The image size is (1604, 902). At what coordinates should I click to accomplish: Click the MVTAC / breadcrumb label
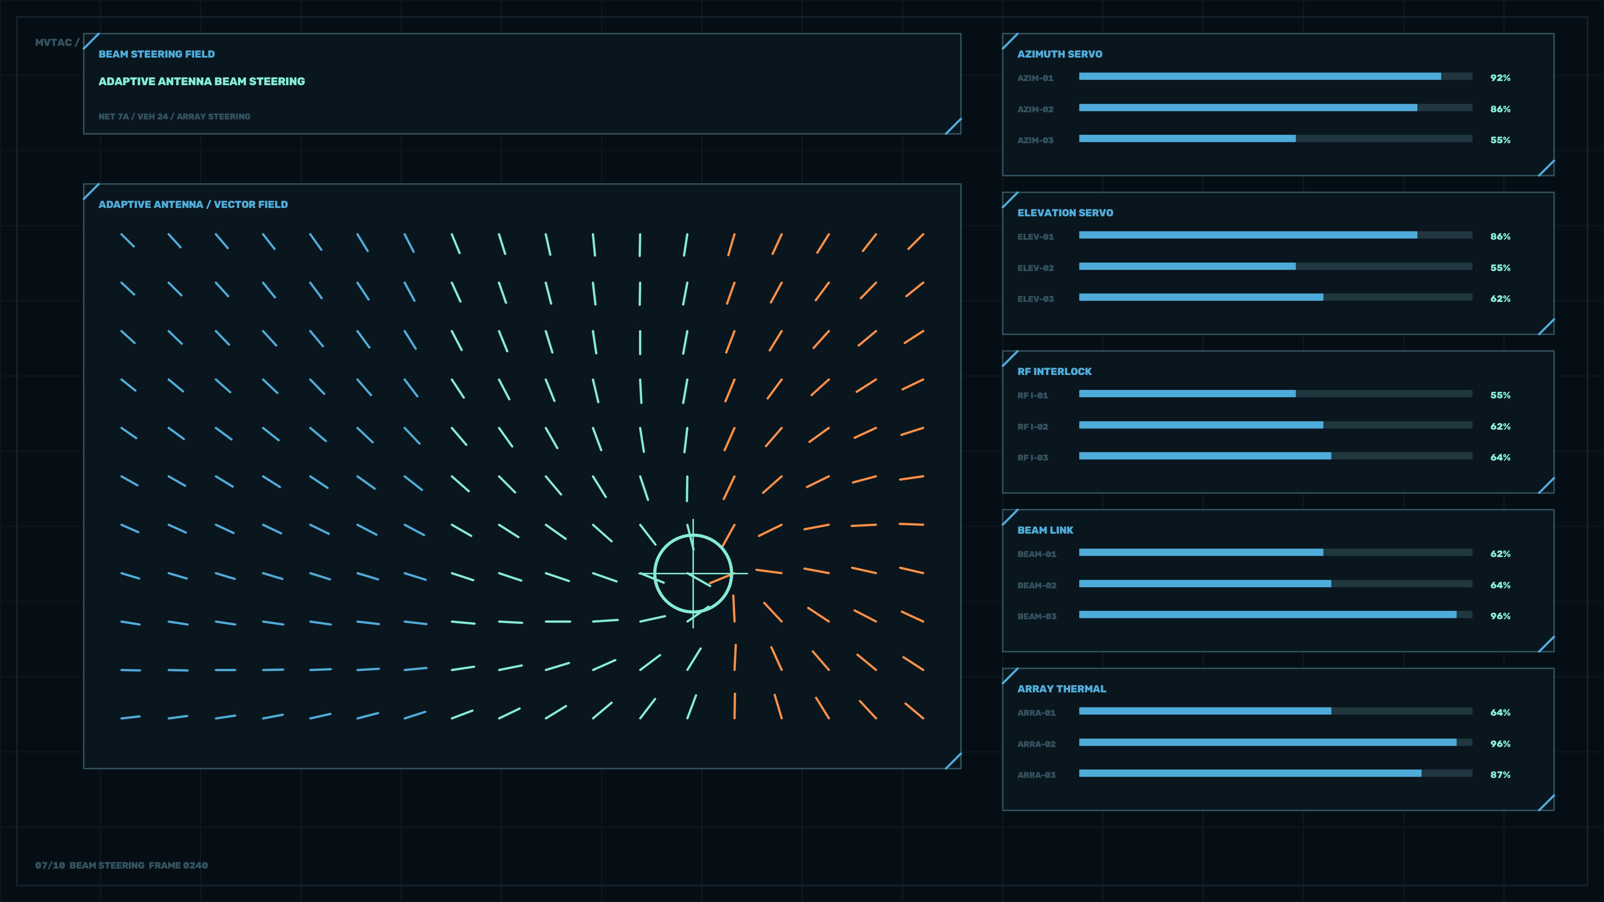click(57, 42)
